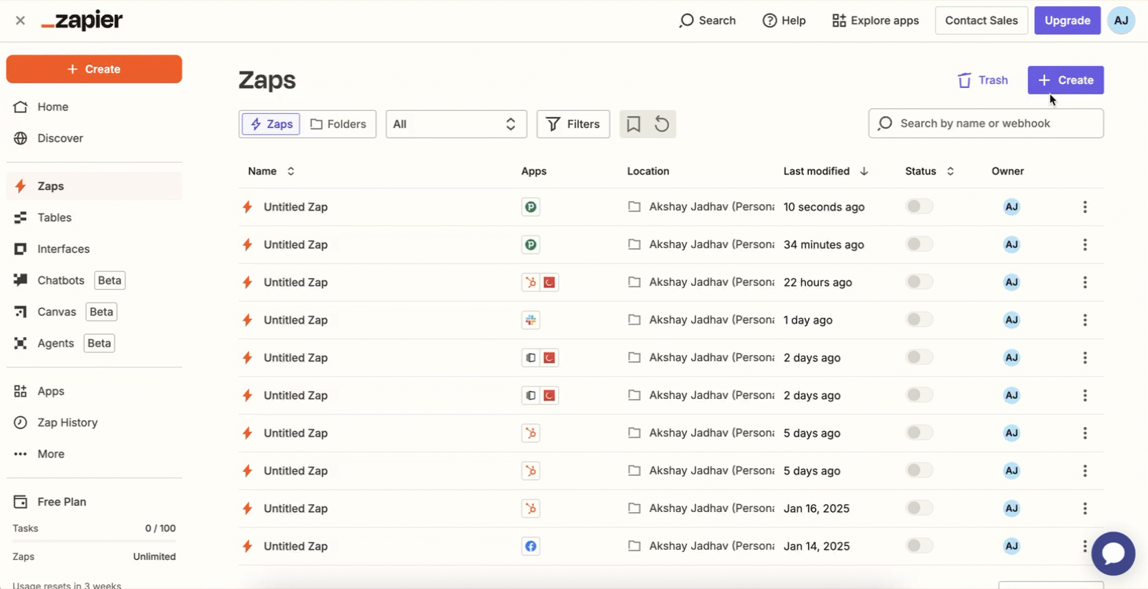
Task: Click the HubSpot app icon in the Jan 16 row
Action: (531, 508)
